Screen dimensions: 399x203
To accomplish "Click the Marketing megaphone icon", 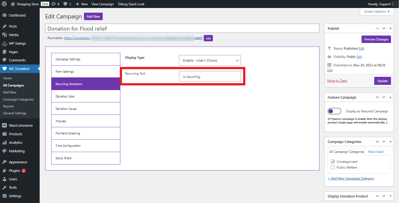I will 4,151.
